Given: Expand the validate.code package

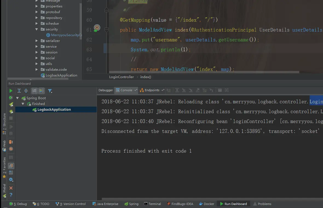Looking at the screenshot, I should 36,70.
